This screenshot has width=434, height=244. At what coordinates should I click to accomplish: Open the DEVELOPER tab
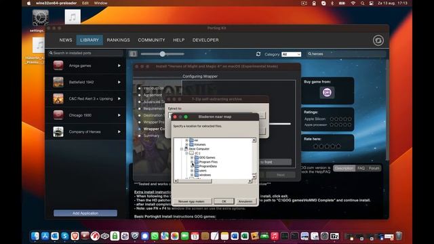click(x=205, y=40)
